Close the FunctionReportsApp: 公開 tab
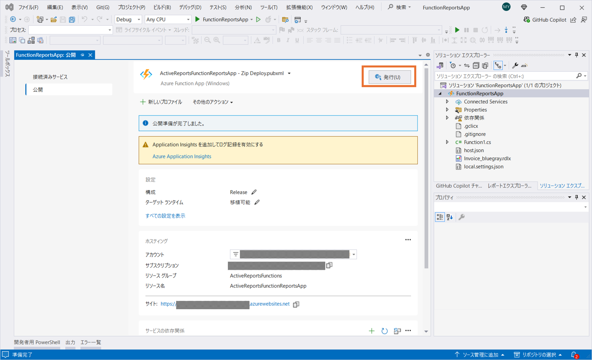 (x=90, y=55)
